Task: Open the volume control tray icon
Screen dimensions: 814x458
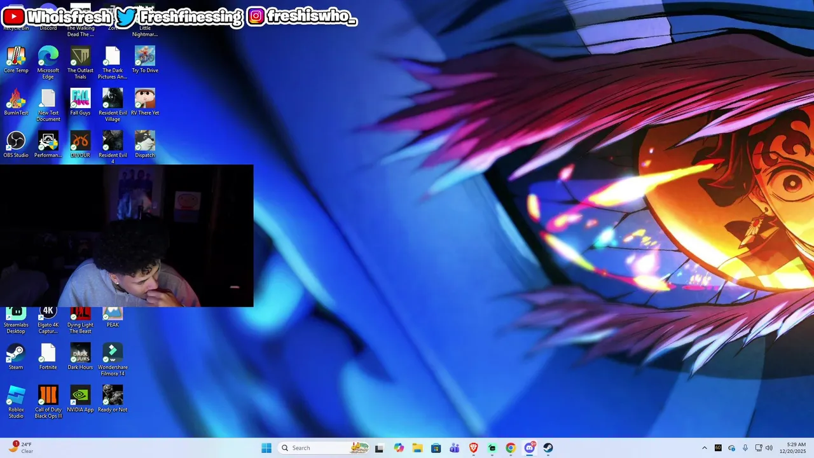Action: tap(769, 448)
